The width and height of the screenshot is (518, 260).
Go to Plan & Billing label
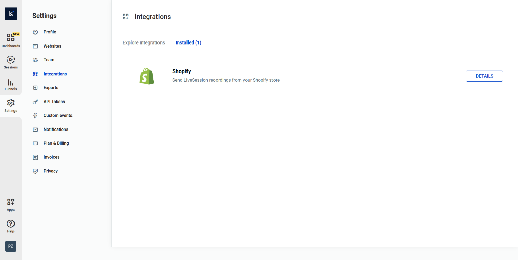pos(56,143)
